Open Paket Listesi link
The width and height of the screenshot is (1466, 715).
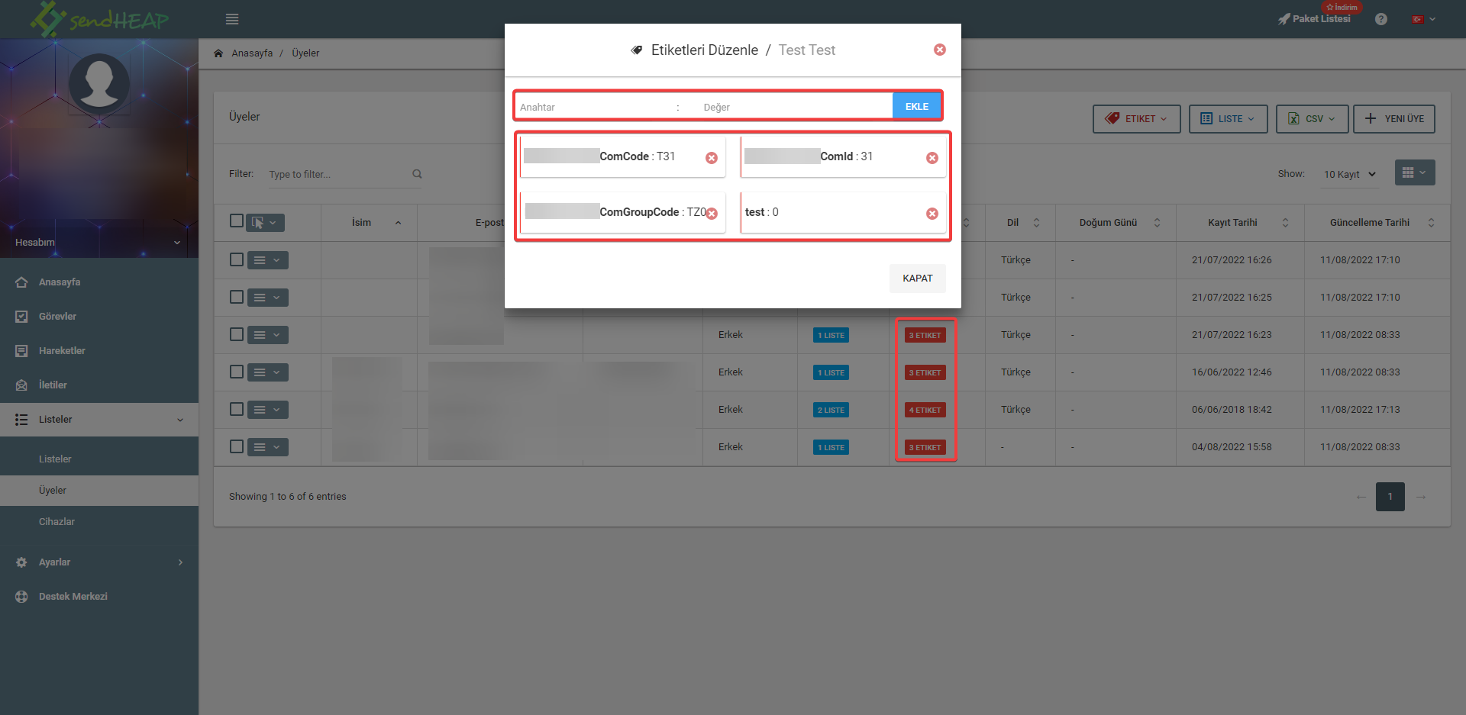[x=1314, y=19]
